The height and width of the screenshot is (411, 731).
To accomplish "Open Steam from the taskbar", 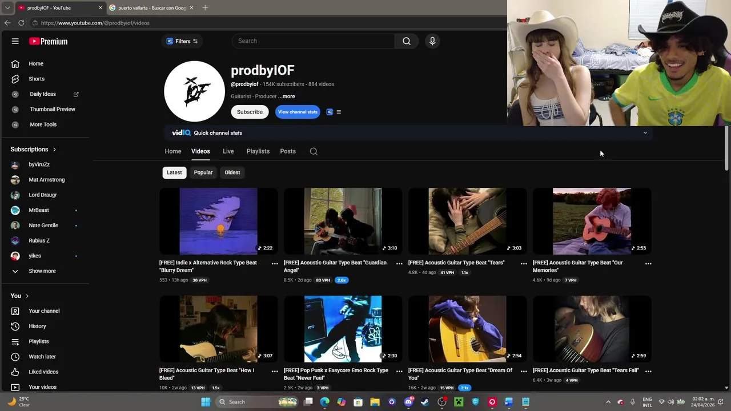I will coord(425,402).
